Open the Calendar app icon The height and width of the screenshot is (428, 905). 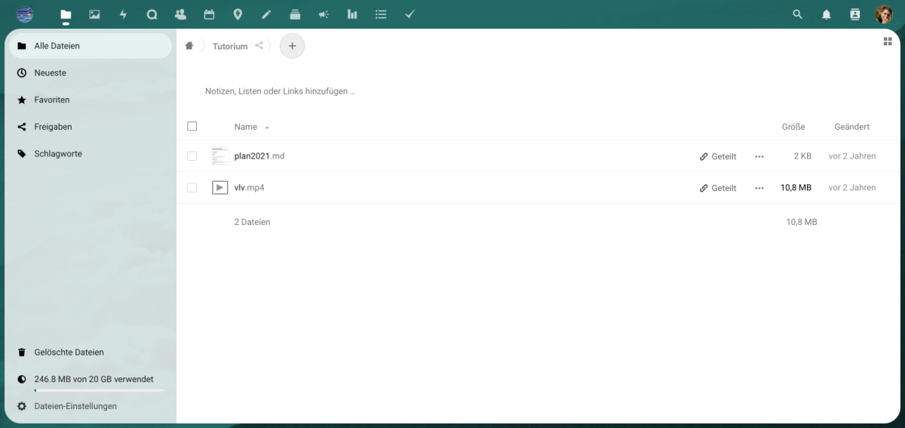[x=209, y=14]
